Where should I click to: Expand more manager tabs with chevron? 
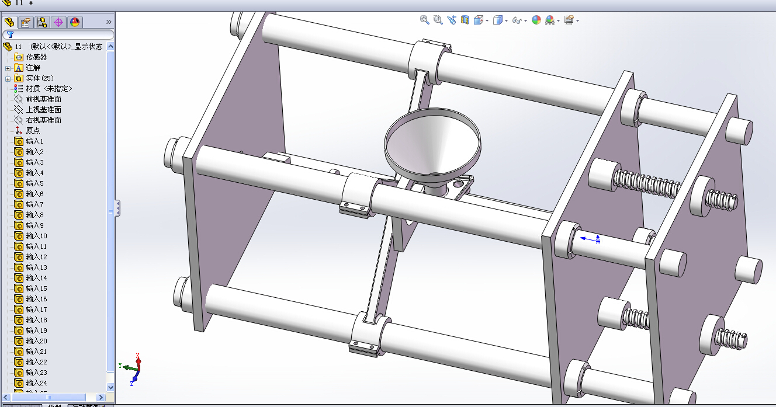109,22
